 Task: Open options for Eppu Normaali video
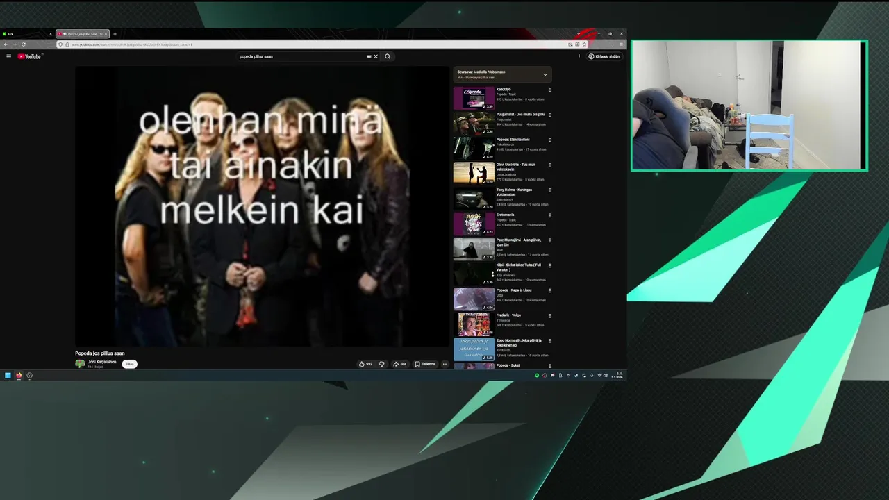pos(550,340)
